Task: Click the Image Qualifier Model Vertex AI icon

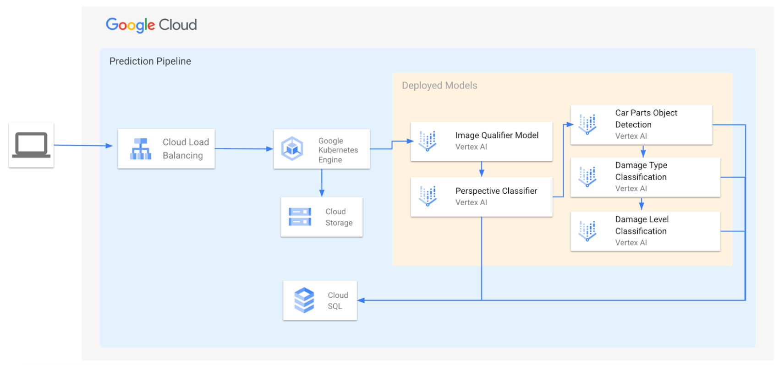Action: pyautogui.click(x=428, y=141)
